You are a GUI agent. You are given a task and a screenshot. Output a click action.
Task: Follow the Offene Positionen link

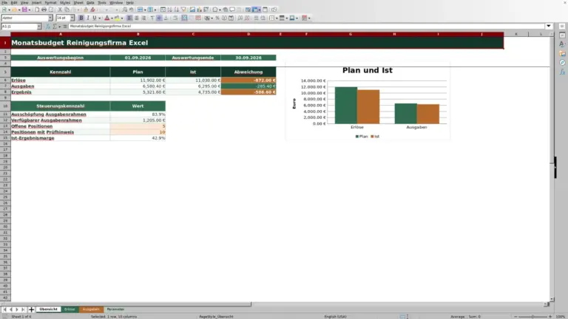[x=32, y=126]
